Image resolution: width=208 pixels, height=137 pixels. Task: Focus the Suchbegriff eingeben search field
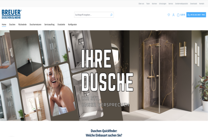coord(94,15)
